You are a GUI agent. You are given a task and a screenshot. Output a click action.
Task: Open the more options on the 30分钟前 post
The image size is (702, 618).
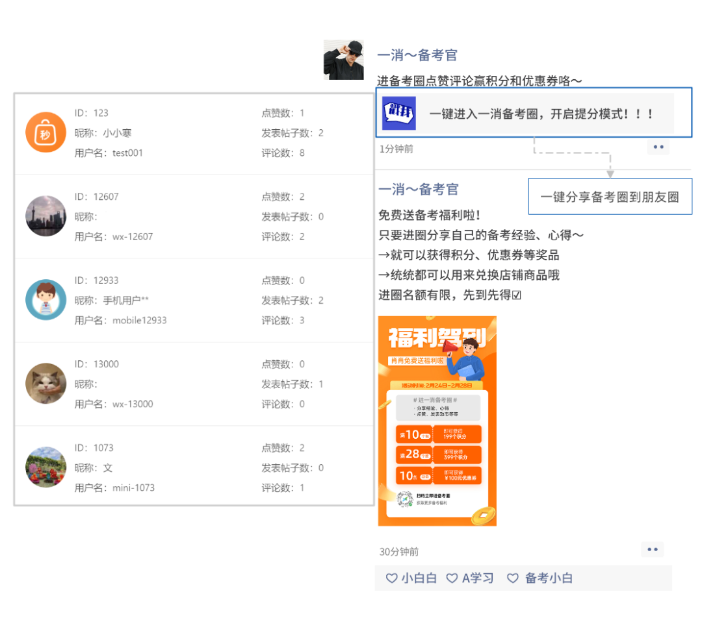click(653, 549)
